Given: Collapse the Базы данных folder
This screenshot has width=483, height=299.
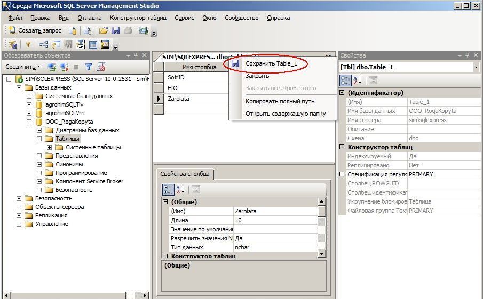Looking at the screenshot, I should coord(19,87).
